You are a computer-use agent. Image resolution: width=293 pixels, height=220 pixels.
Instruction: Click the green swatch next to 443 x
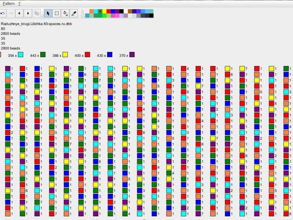43,55
